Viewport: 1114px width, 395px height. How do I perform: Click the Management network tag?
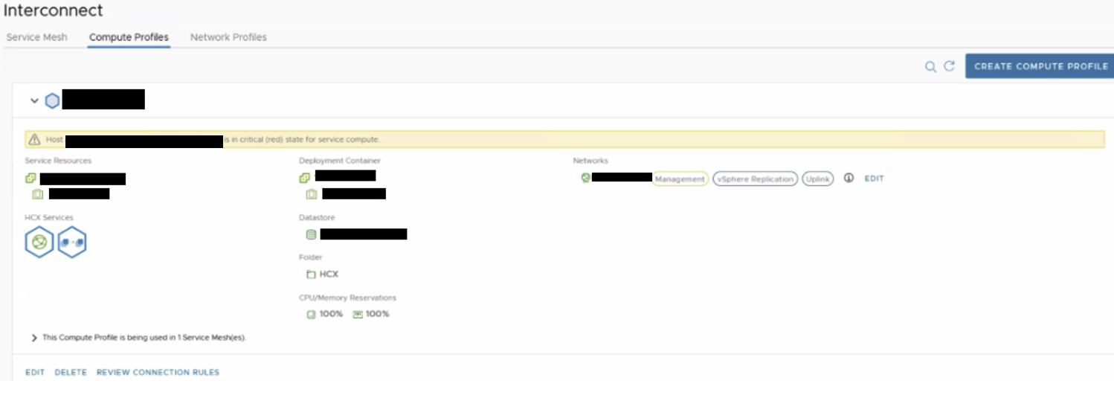click(x=680, y=179)
